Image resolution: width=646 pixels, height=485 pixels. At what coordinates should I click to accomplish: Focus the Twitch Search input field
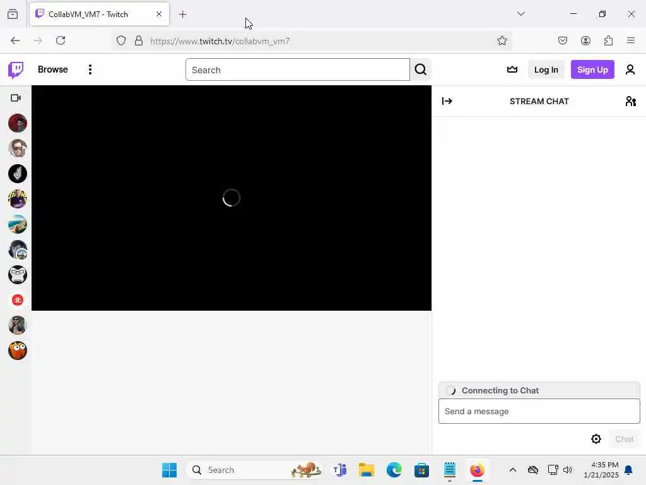click(298, 69)
